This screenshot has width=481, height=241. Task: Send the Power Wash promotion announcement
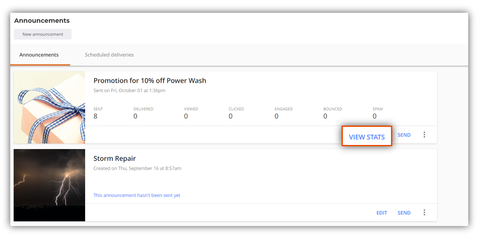point(404,135)
